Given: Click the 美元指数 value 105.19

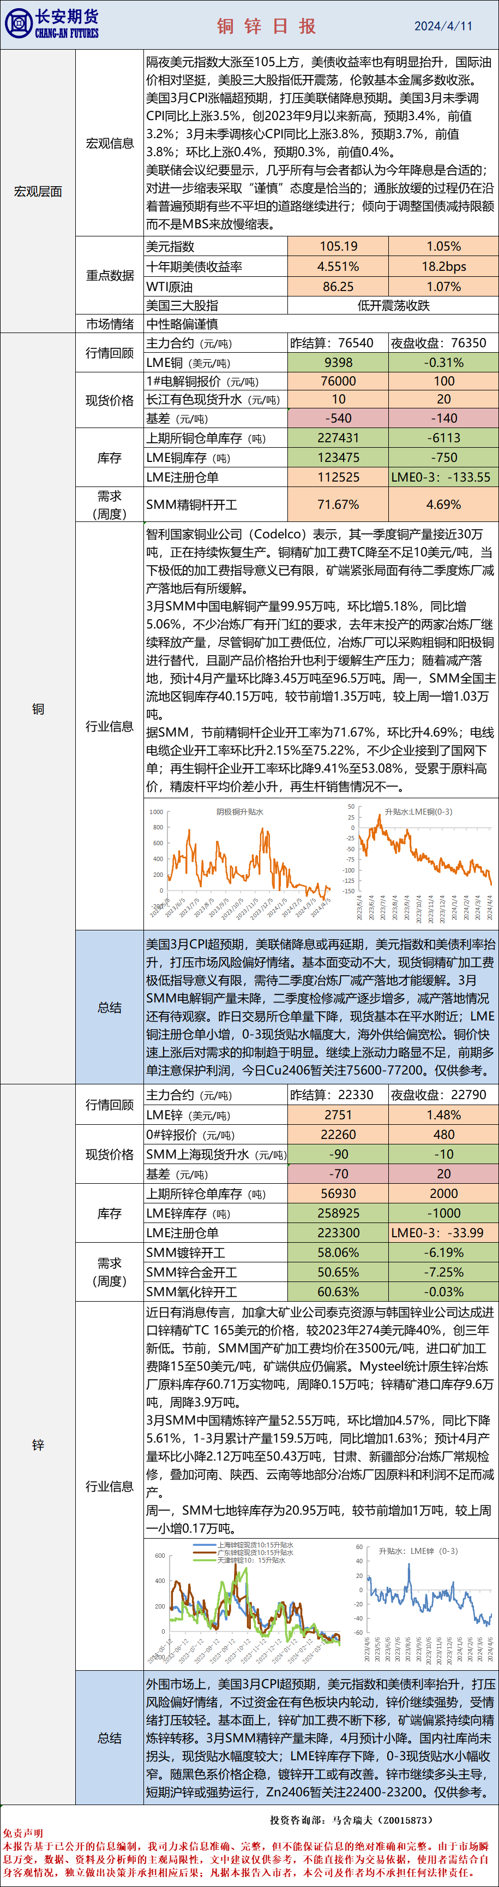Looking at the screenshot, I should 338,246.
